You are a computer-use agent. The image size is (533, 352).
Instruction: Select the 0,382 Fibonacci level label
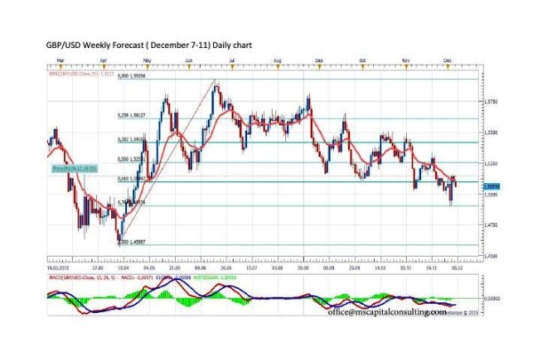pos(131,140)
